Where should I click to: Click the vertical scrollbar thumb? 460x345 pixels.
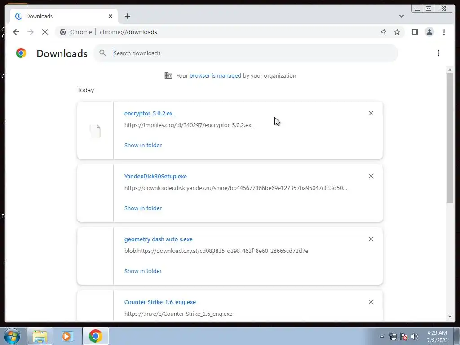[x=450, y=138]
